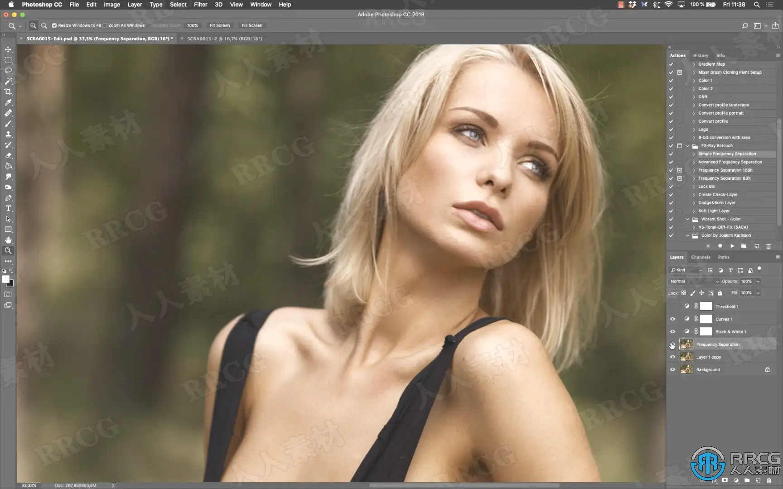Select the Magic Wand tool
Viewport: 783px width, 489px height.
(8, 81)
